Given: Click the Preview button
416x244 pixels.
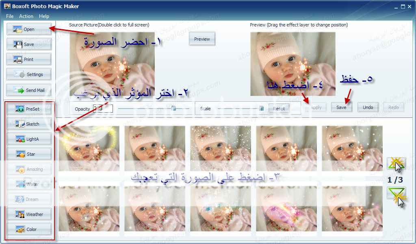Looking at the screenshot, I should click(202, 39).
